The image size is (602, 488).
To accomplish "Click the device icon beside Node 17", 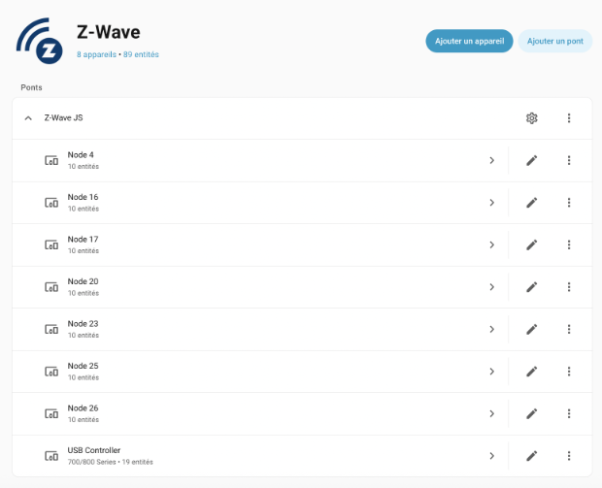I will pyautogui.click(x=51, y=244).
